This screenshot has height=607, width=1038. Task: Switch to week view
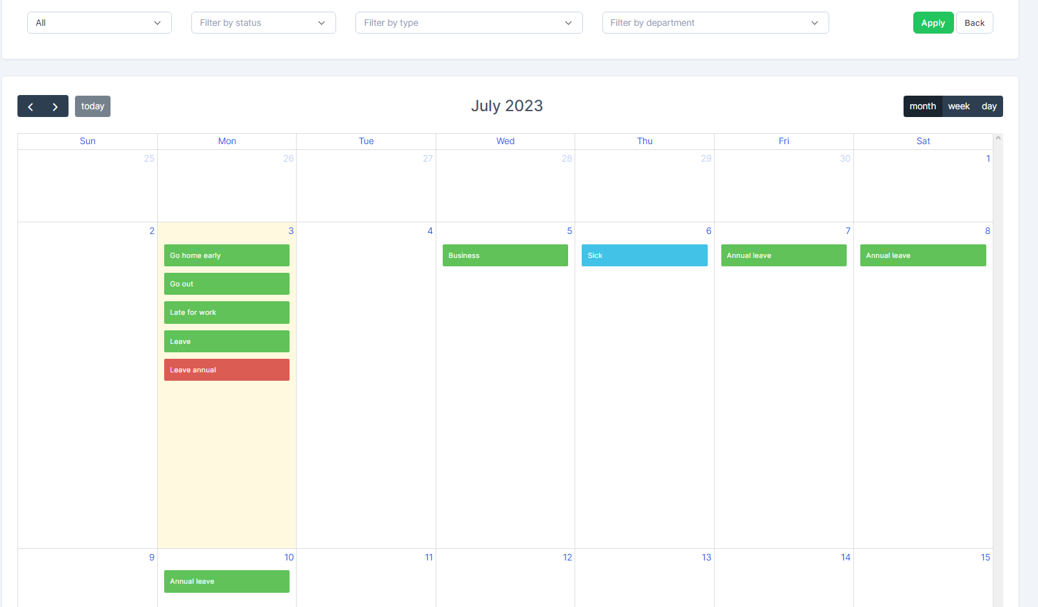[x=959, y=107]
